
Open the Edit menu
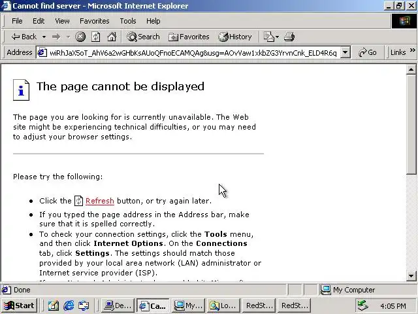point(39,21)
